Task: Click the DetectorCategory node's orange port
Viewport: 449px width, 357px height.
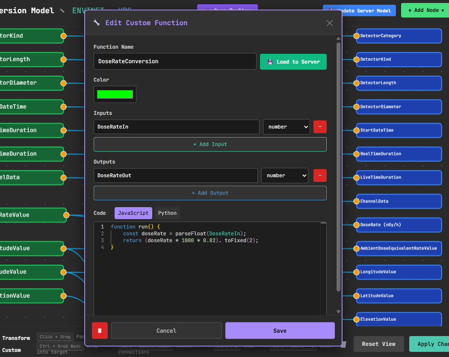Action: click(x=356, y=36)
